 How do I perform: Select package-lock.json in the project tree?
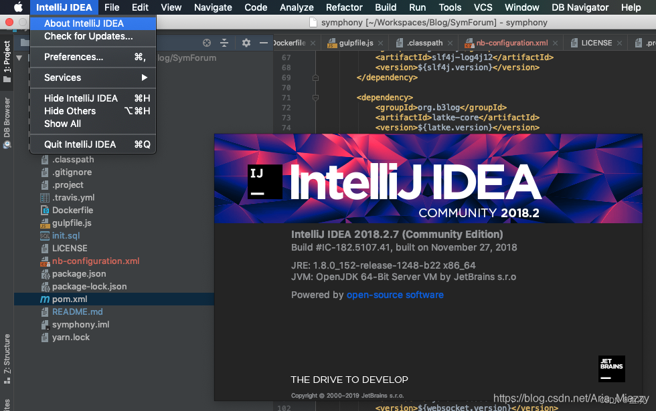coord(89,287)
